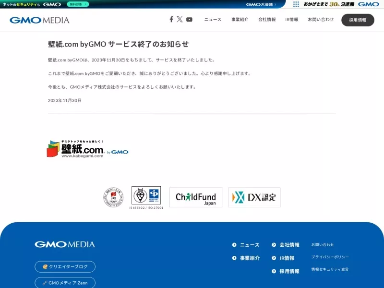Image resolution: width=384 pixels, height=288 pixels.
Task: Click the 無料診断 green banner button
Action: pyautogui.click(x=78, y=4)
